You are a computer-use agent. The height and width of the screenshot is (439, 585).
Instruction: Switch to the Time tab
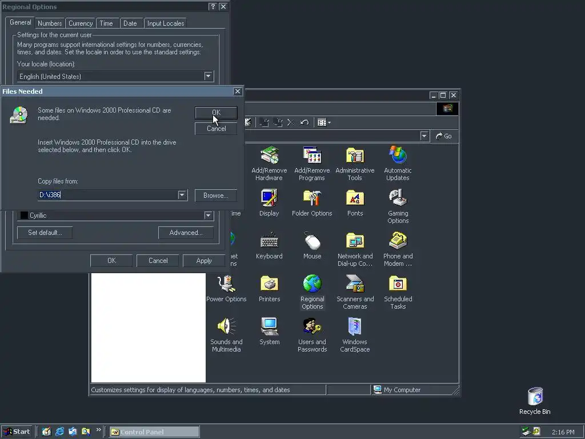[x=106, y=23]
